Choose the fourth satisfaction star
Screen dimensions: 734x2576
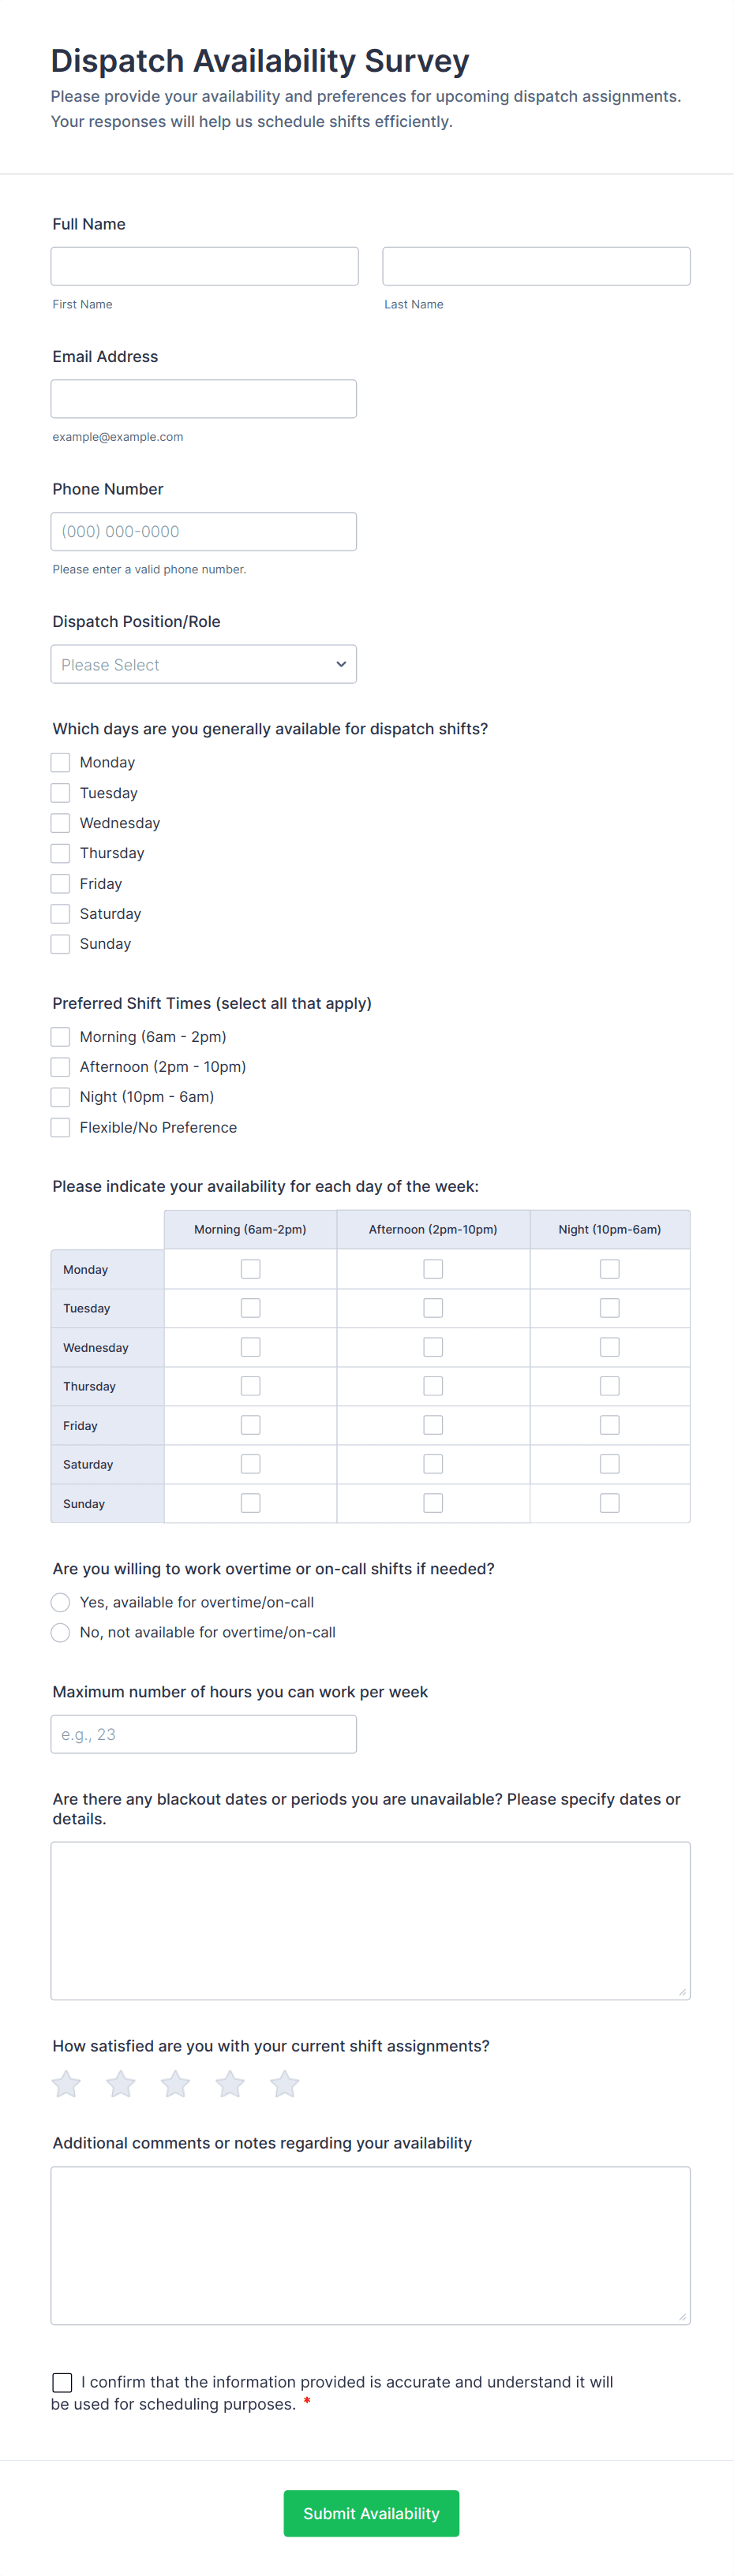point(230,2084)
